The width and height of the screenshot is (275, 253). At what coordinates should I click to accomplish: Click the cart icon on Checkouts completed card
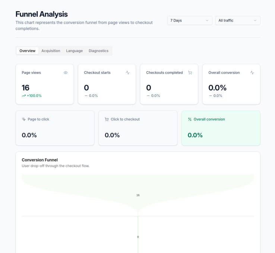(190, 73)
